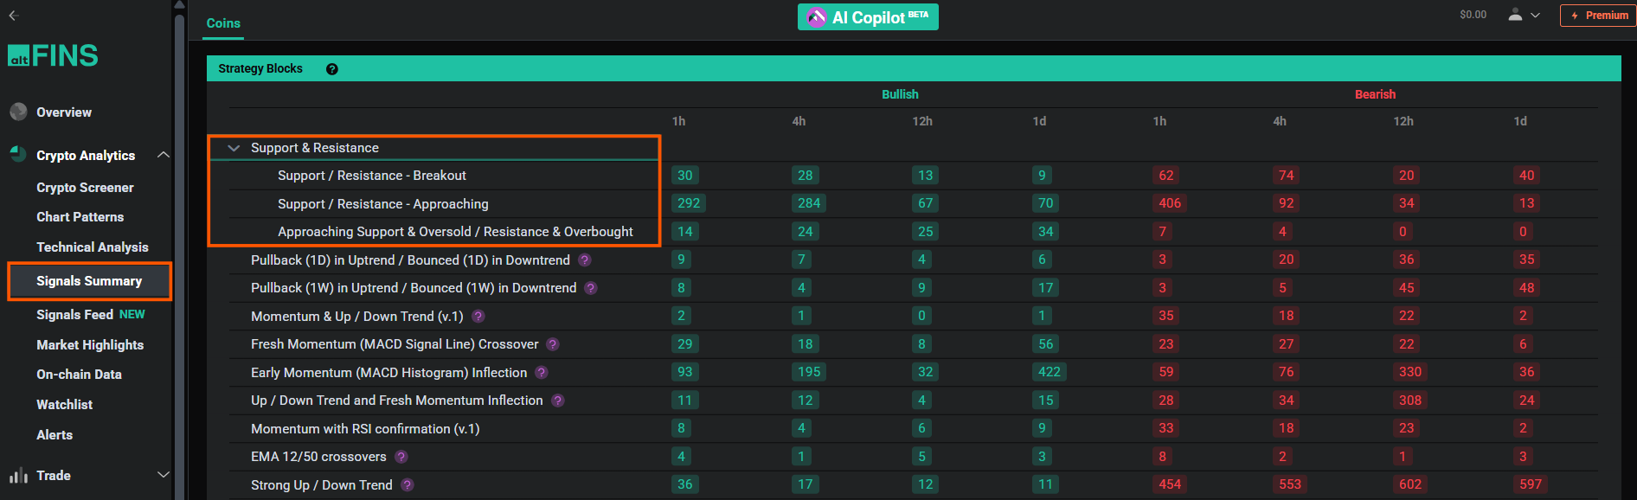Image resolution: width=1637 pixels, height=500 pixels.
Task: Open the account dropdown arrow
Action: click(1536, 16)
